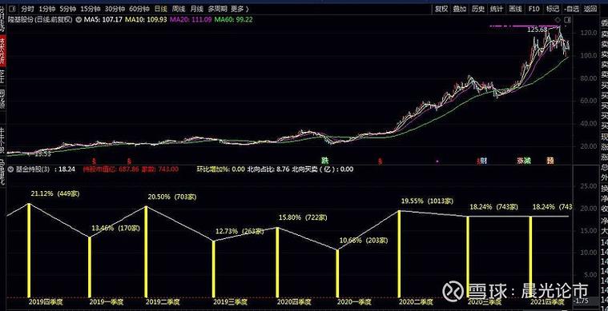Click the 15.80% (722家) data label
This screenshot has height=311, width=608.
tap(303, 217)
